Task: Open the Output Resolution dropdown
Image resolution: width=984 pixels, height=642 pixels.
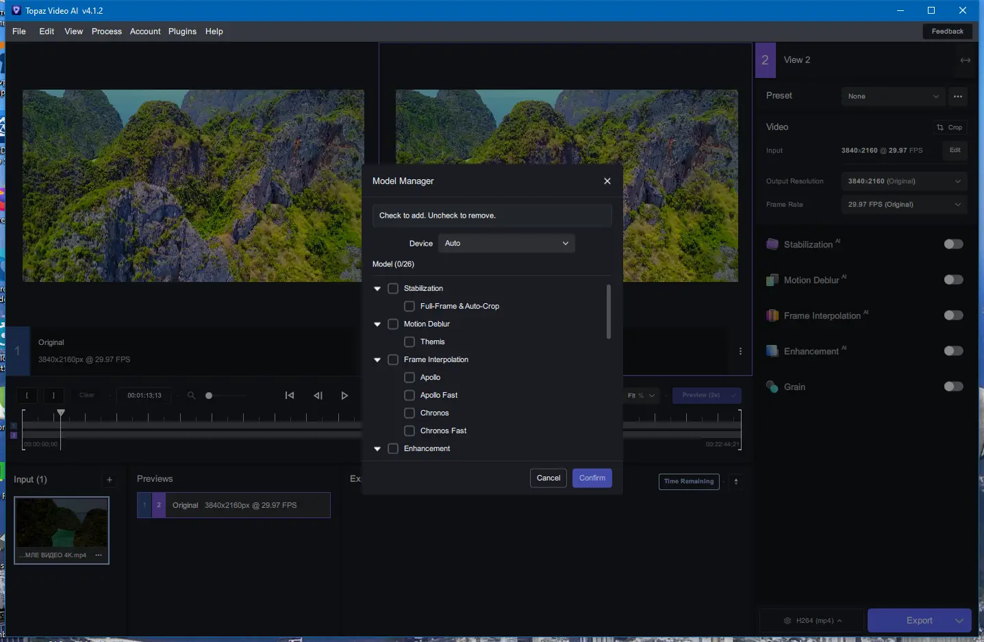Action: 903,181
